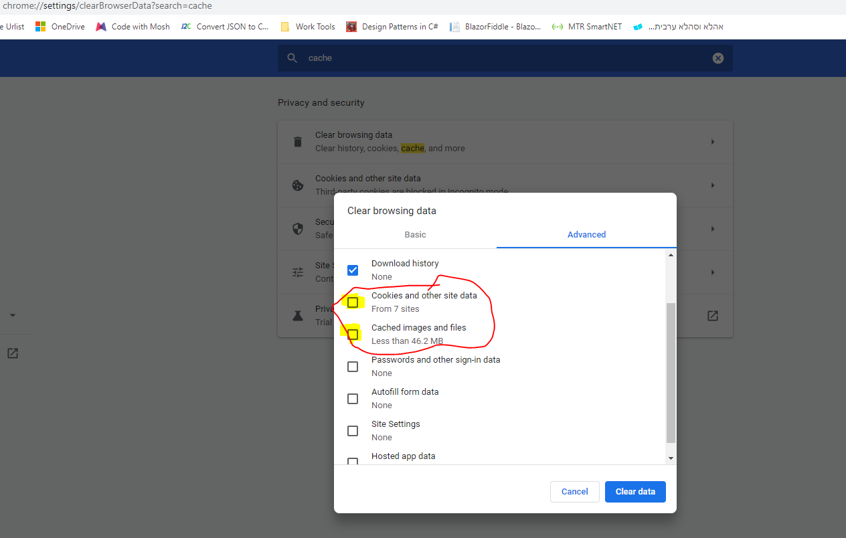The image size is (846, 538).
Task: Click the Clear browsing data trash icon
Action: click(x=297, y=141)
